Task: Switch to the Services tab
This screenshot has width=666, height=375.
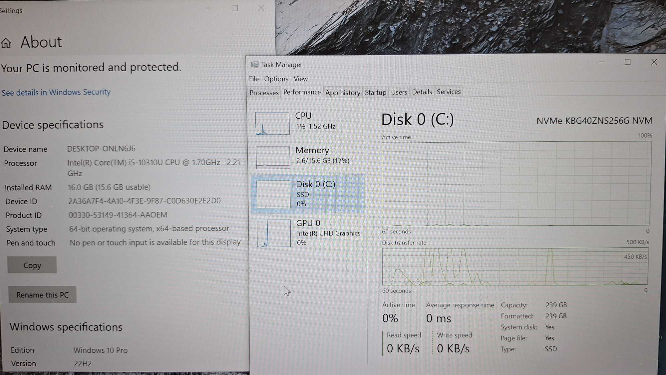Action: pos(449,92)
